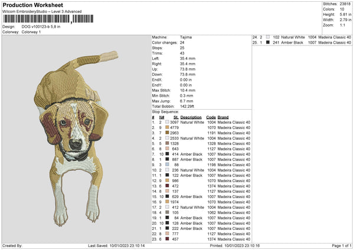Click the brown swatch beside 2963 stitches
This screenshot has height=250, width=354.
pos(168,133)
